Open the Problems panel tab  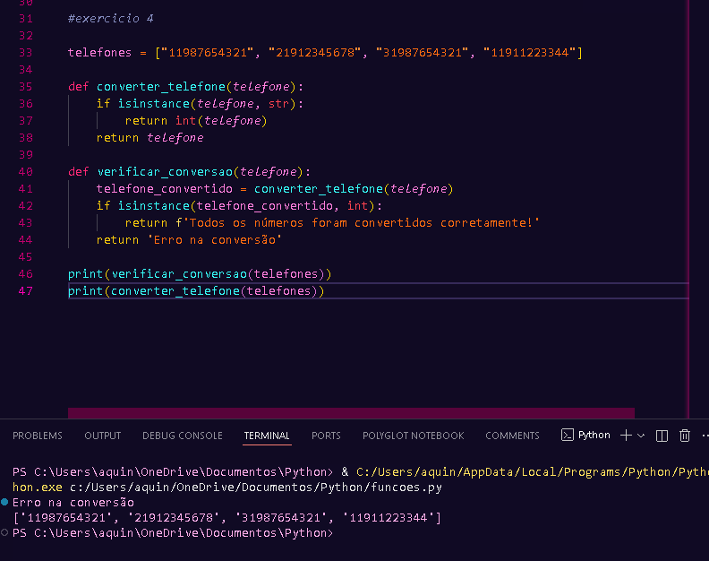[38, 436]
